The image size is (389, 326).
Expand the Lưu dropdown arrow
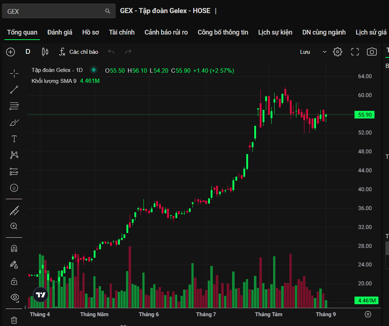tap(324, 52)
